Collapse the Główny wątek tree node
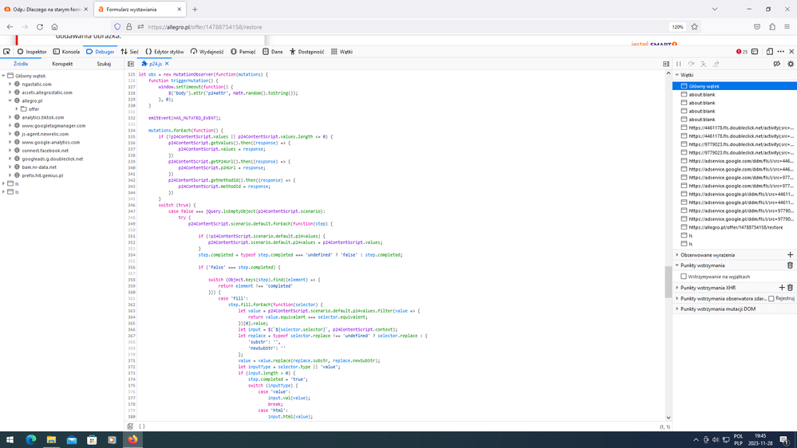This screenshot has width=797, height=448. 3,76
